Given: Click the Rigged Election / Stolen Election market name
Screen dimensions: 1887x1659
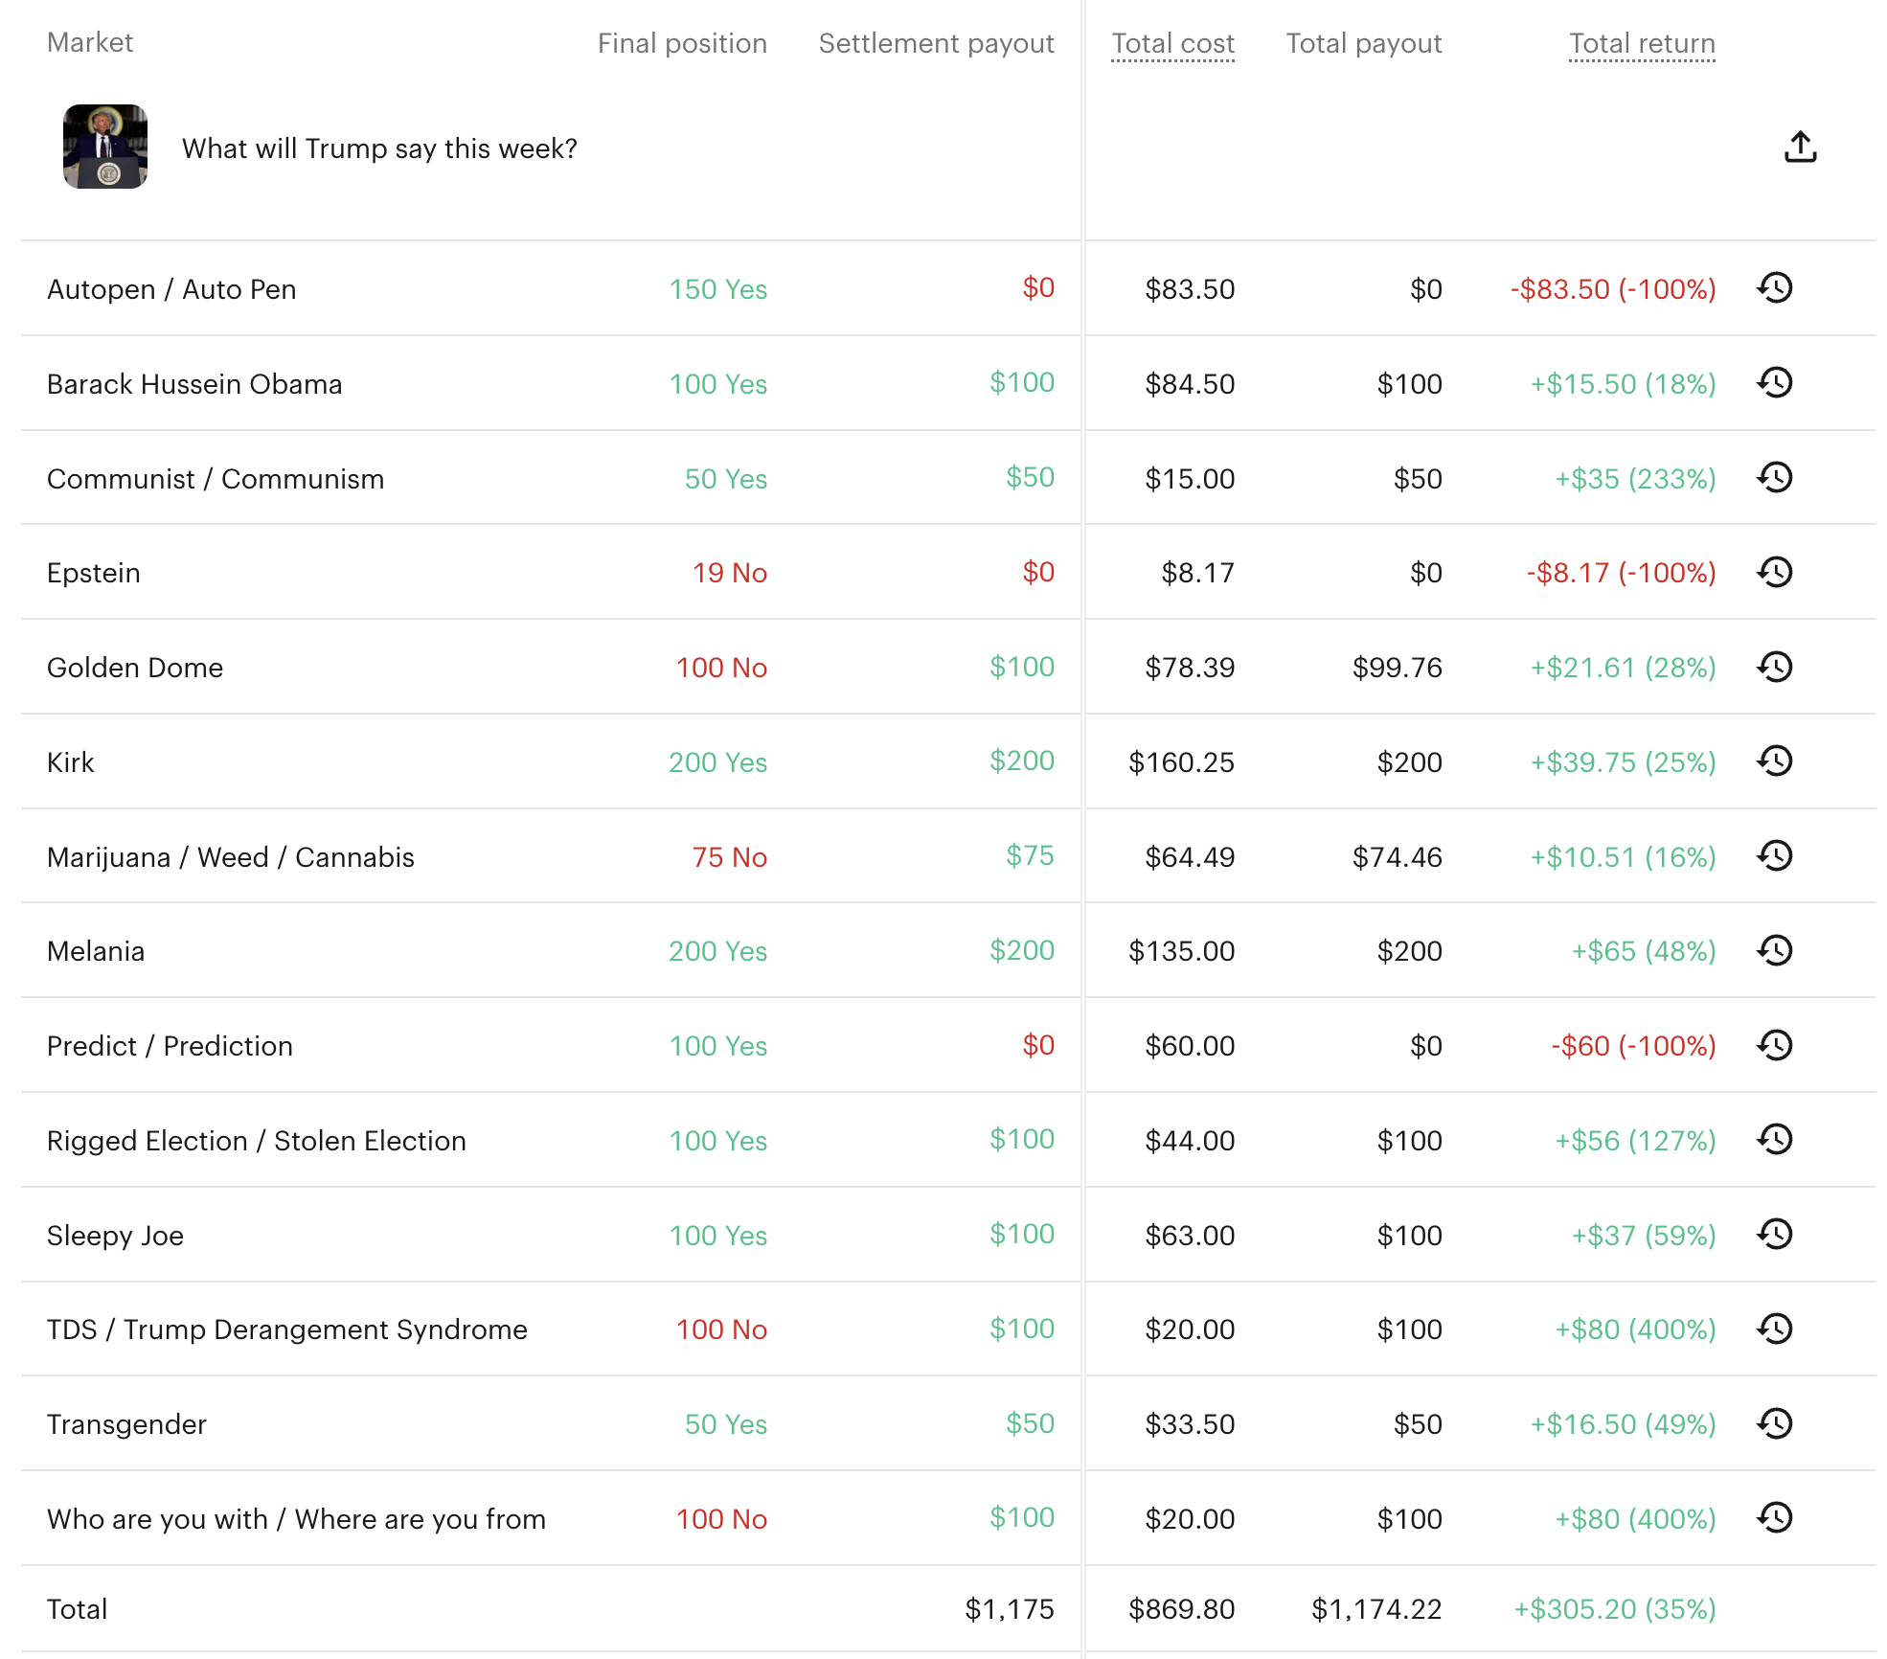Looking at the screenshot, I should click(256, 1140).
